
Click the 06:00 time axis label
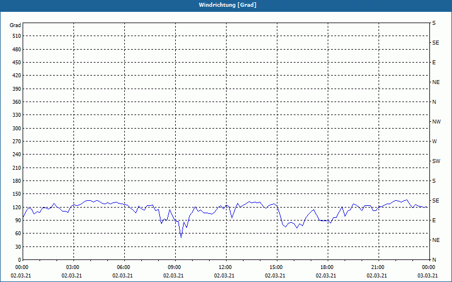pyautogui.click(x=124, y=267)
